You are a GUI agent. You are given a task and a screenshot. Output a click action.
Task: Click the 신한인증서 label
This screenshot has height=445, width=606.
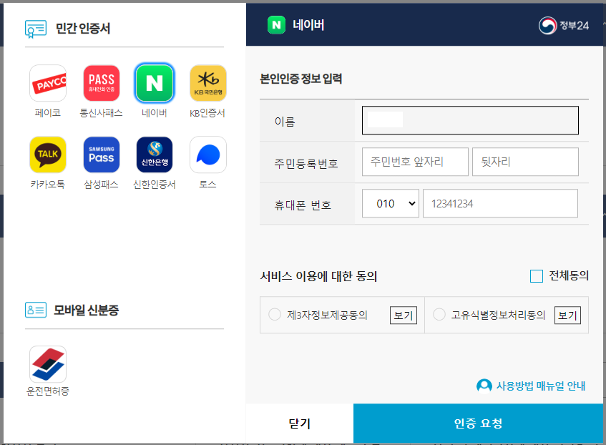(x=155, y=185)
